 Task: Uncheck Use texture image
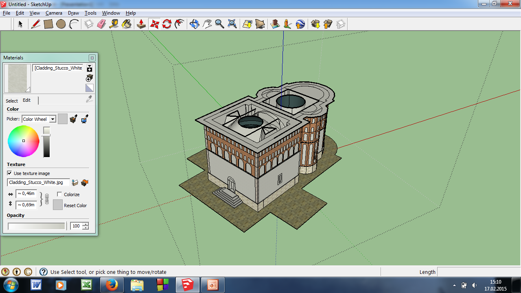[10, 173]
